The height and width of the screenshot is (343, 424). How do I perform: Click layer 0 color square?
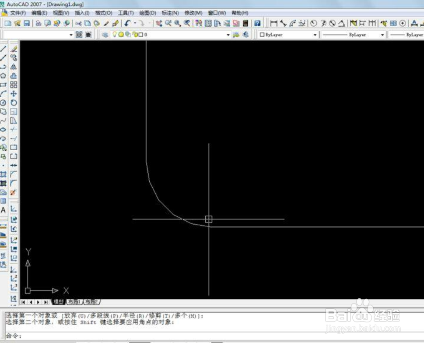coord(140,35)
